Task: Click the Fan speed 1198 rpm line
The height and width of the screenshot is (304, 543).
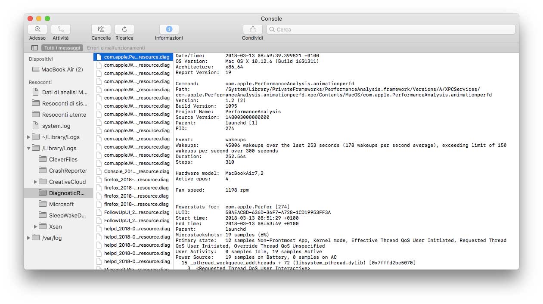Action: pyautogui.click(x=212, y=190)
